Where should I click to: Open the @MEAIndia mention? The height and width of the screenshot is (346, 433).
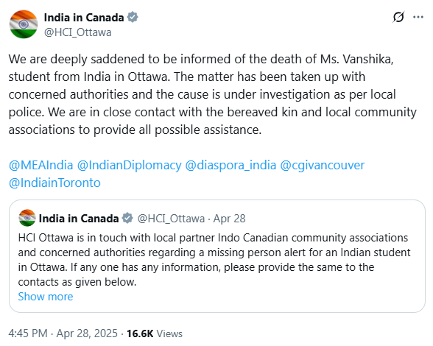(x=41, y=165)
